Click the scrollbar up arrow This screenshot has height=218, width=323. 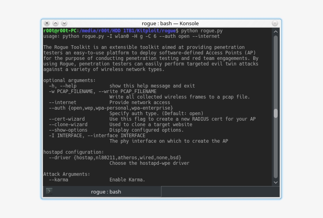[276, 32]
